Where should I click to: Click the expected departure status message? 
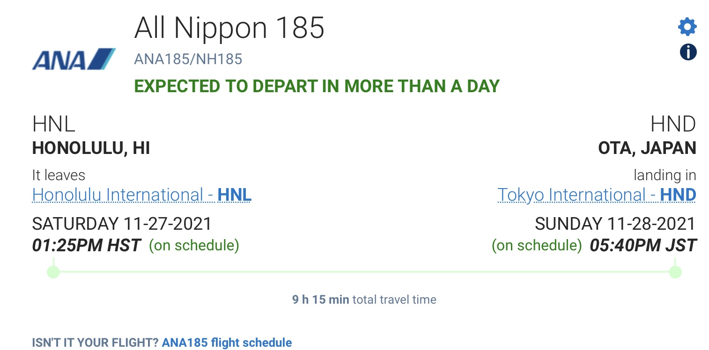pyautogui.click(x=317, y=86)
